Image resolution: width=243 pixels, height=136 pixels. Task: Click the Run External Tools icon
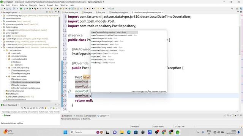pyautogui.click(x=35, y=9)
